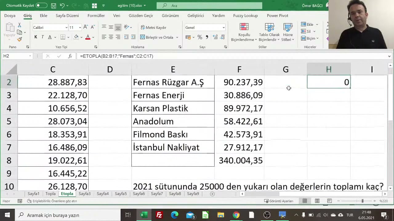Image resolution: width=394 pixels, height=221 pixels.
Task: Click the fill color bucket icon
Action: click(76, 37)
